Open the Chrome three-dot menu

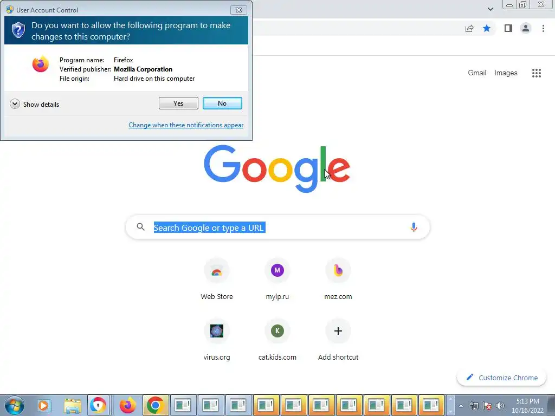(543, 28)
